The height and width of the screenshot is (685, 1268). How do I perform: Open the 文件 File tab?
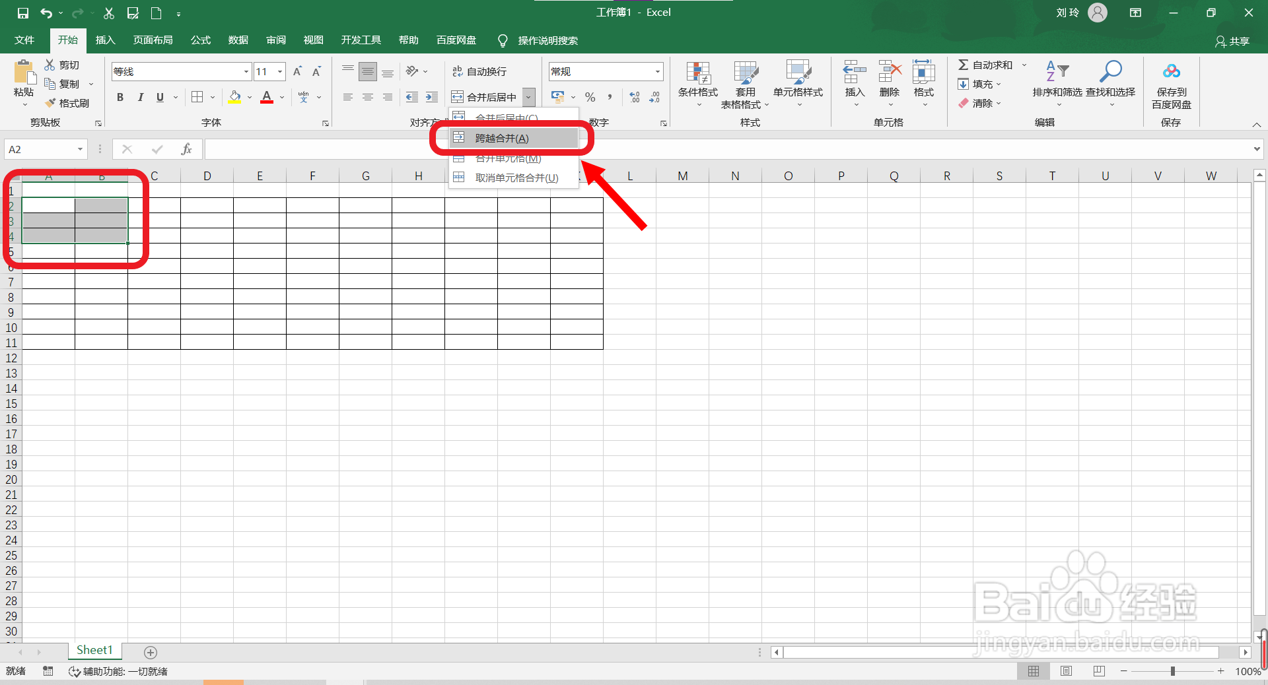click(x=24, y=40)
